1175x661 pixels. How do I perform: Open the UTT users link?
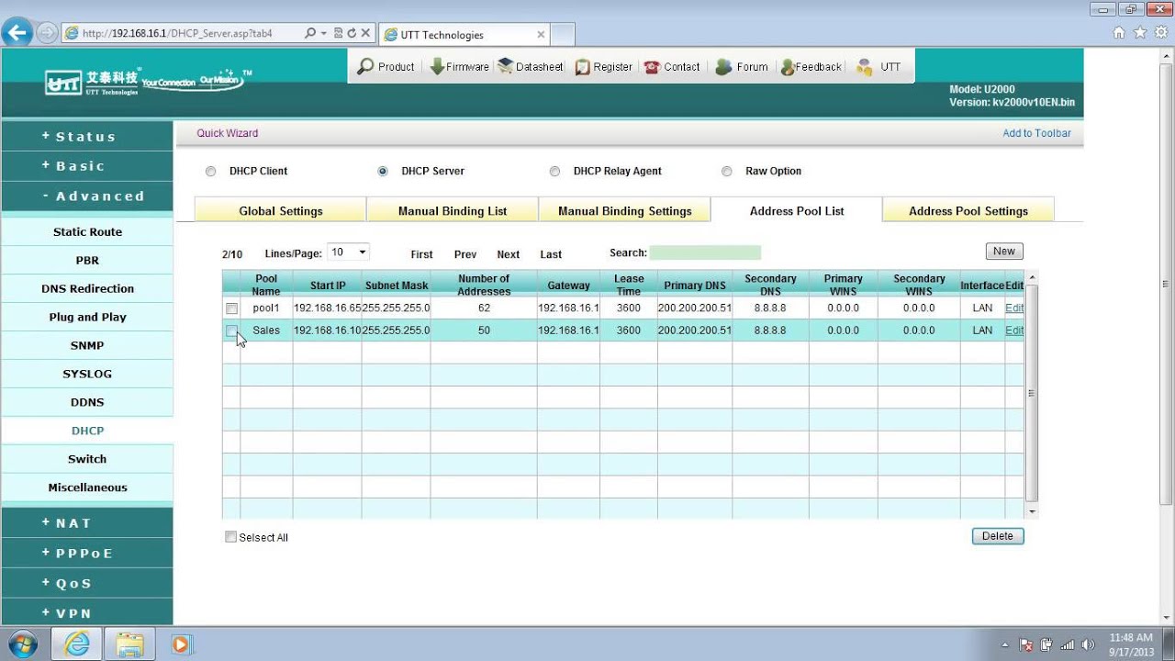point(878,67)
